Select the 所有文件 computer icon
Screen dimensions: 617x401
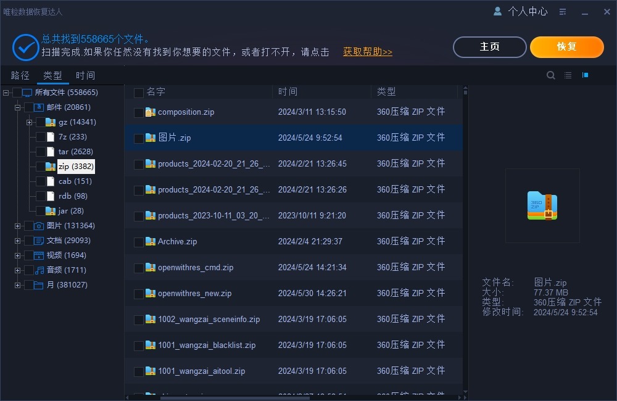(26, 92)
